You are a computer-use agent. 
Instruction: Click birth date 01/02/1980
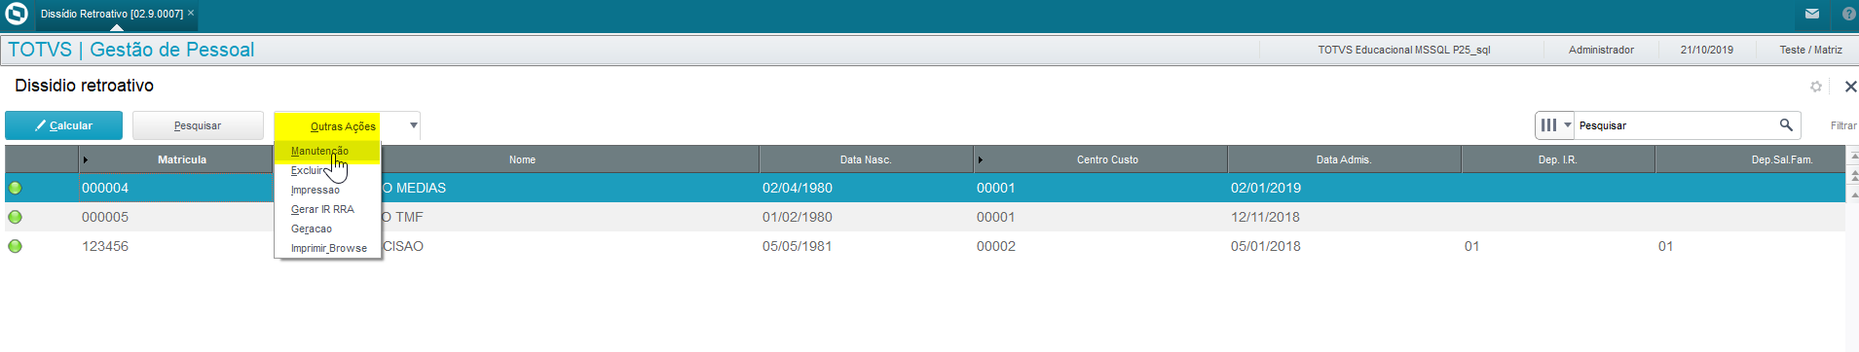click(798, 217)
